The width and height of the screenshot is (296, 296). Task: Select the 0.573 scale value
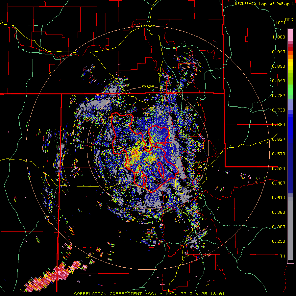(x=279, y=154)
